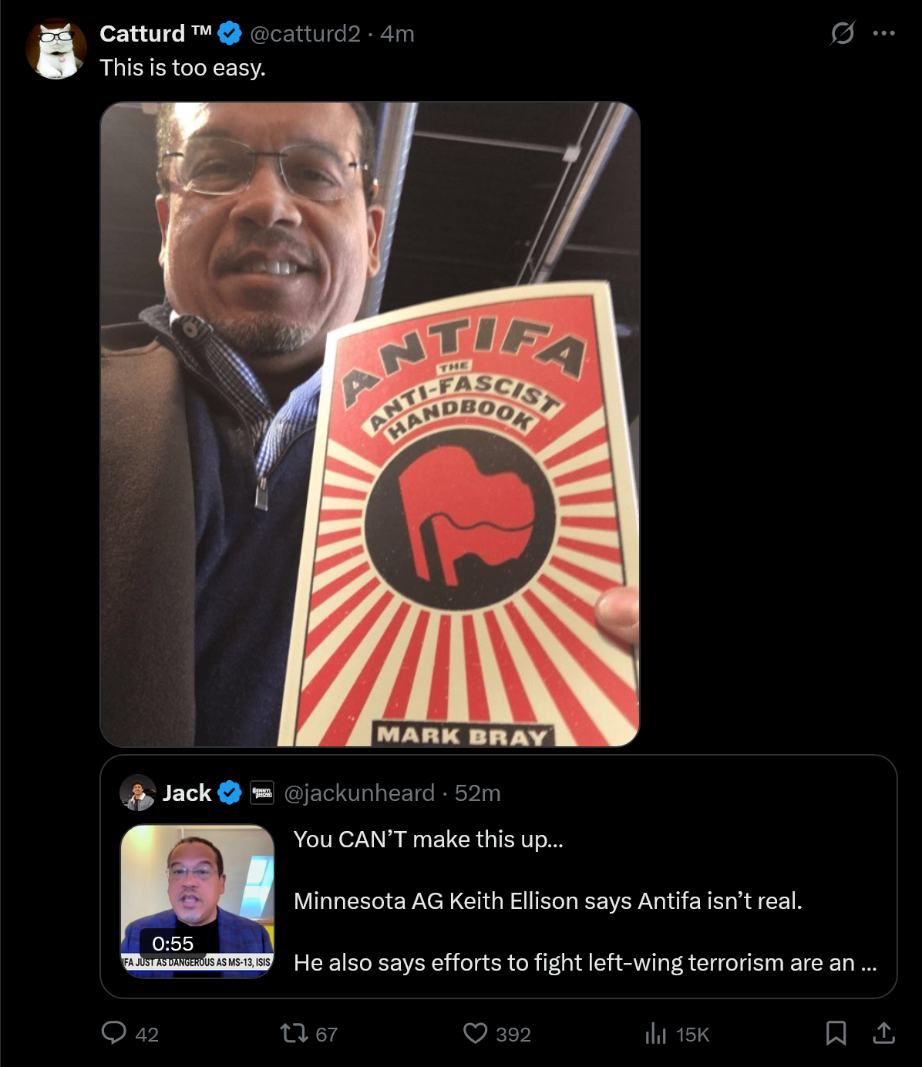Open the 4m timestamp link
This screenshot has height=1067, width=922.
tap(397, 33)
